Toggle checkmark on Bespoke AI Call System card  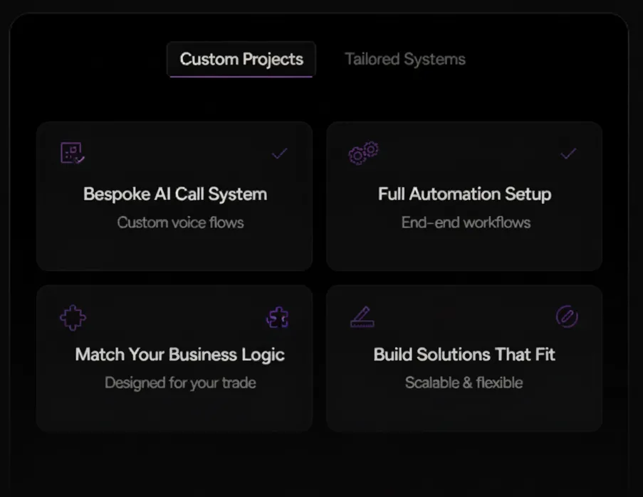(x=279, y=154)
